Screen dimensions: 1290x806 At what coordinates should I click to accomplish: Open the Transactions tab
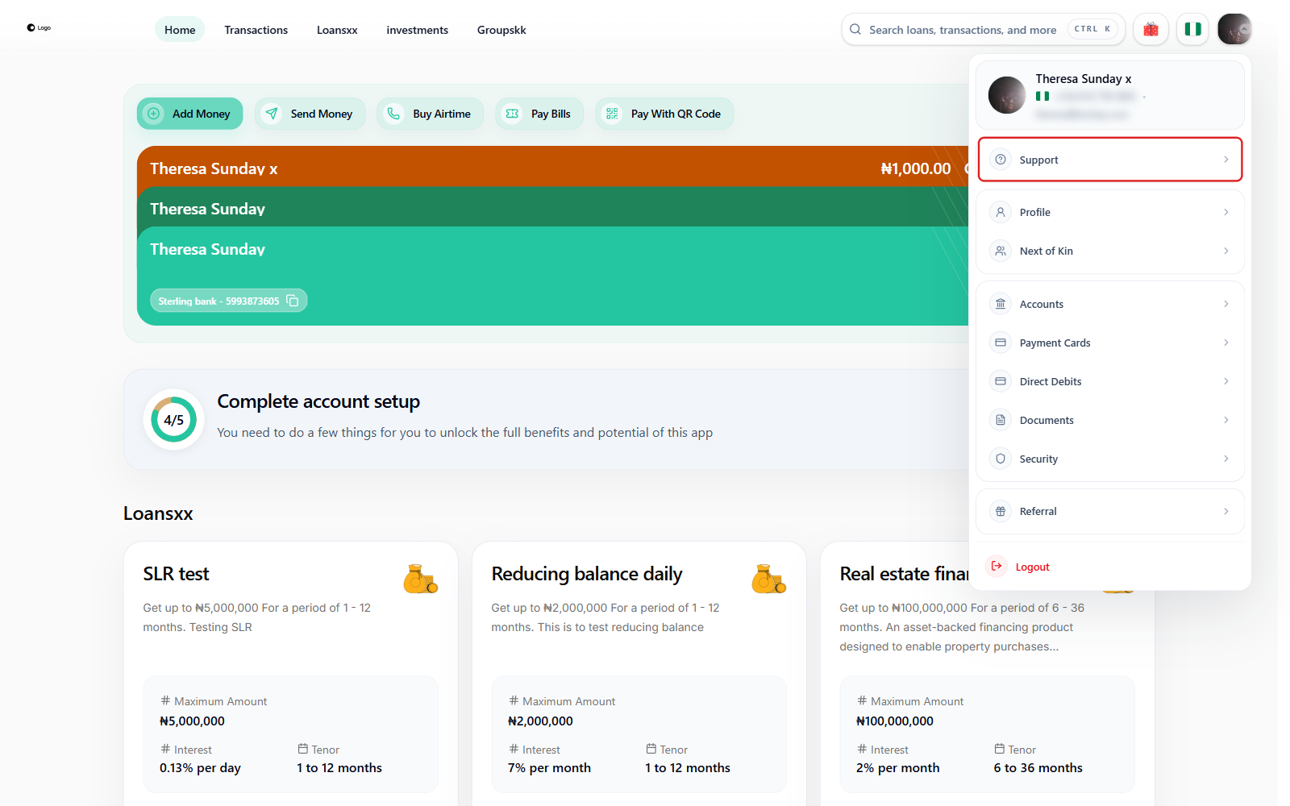click(x=256, y=30)
